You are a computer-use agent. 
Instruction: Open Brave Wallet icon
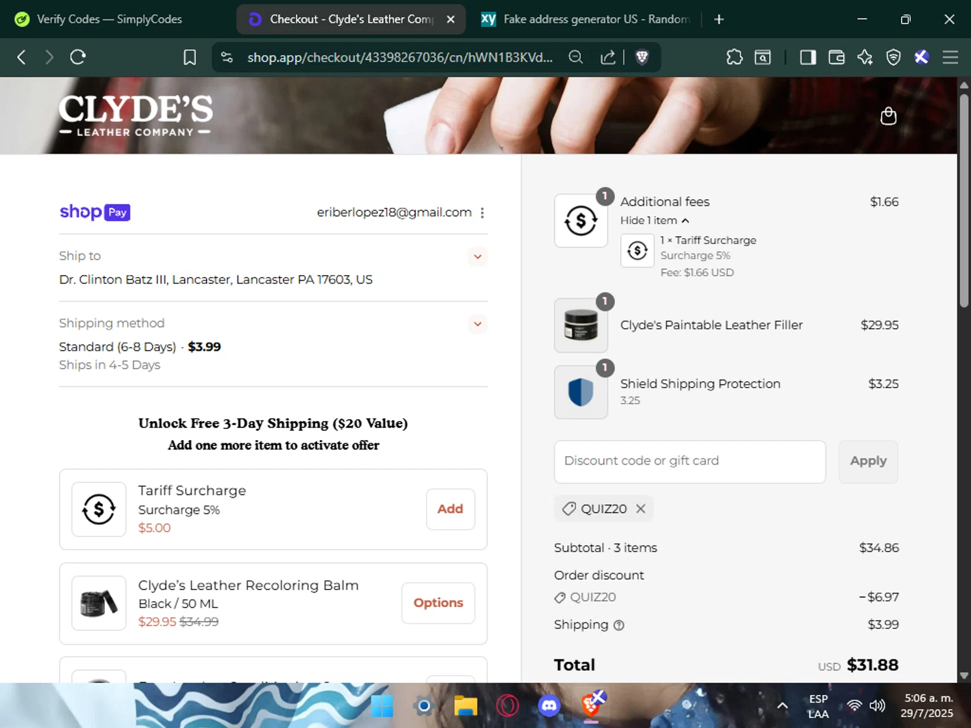[836, 58]
